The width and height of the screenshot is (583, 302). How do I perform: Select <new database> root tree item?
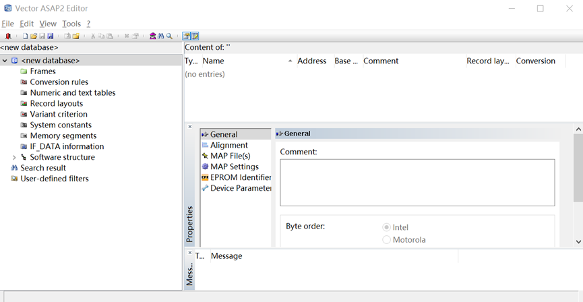[x=51, y=61]
